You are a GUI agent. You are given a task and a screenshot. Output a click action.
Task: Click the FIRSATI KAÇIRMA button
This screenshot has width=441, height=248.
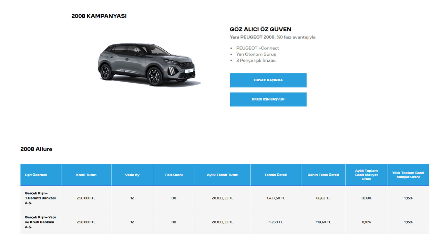pos(268,80)
